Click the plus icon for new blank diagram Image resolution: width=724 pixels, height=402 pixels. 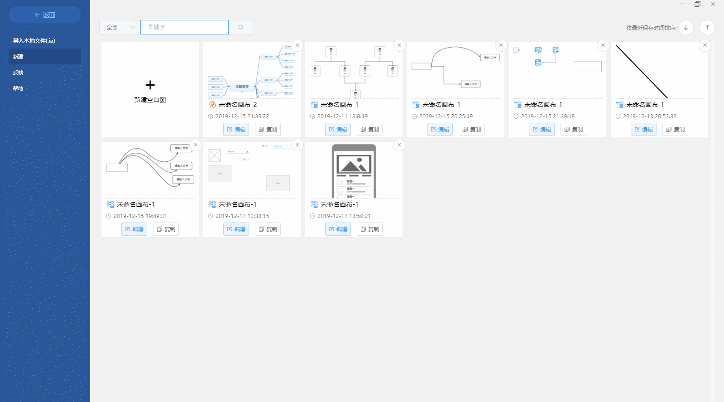coord(150,85)
